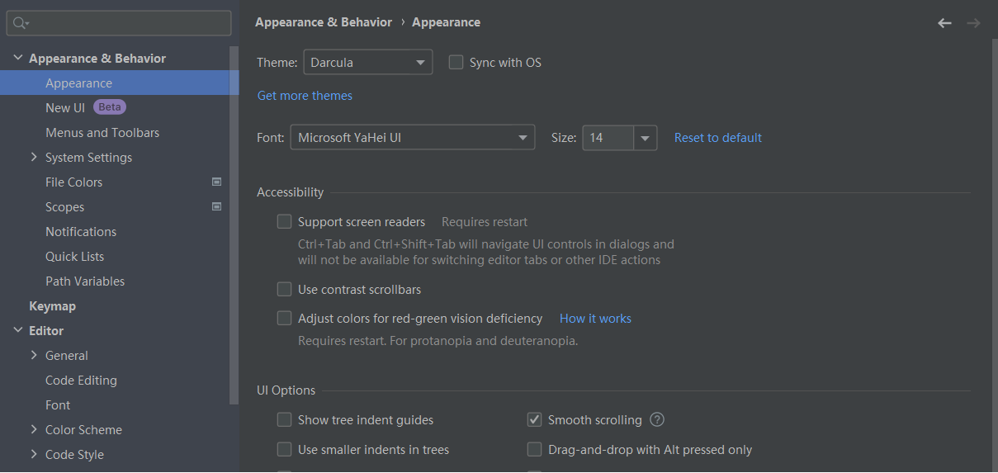Screen dimensions: 998x473
Task: Expand the System Settings tree node
Action: pos(34,157)
